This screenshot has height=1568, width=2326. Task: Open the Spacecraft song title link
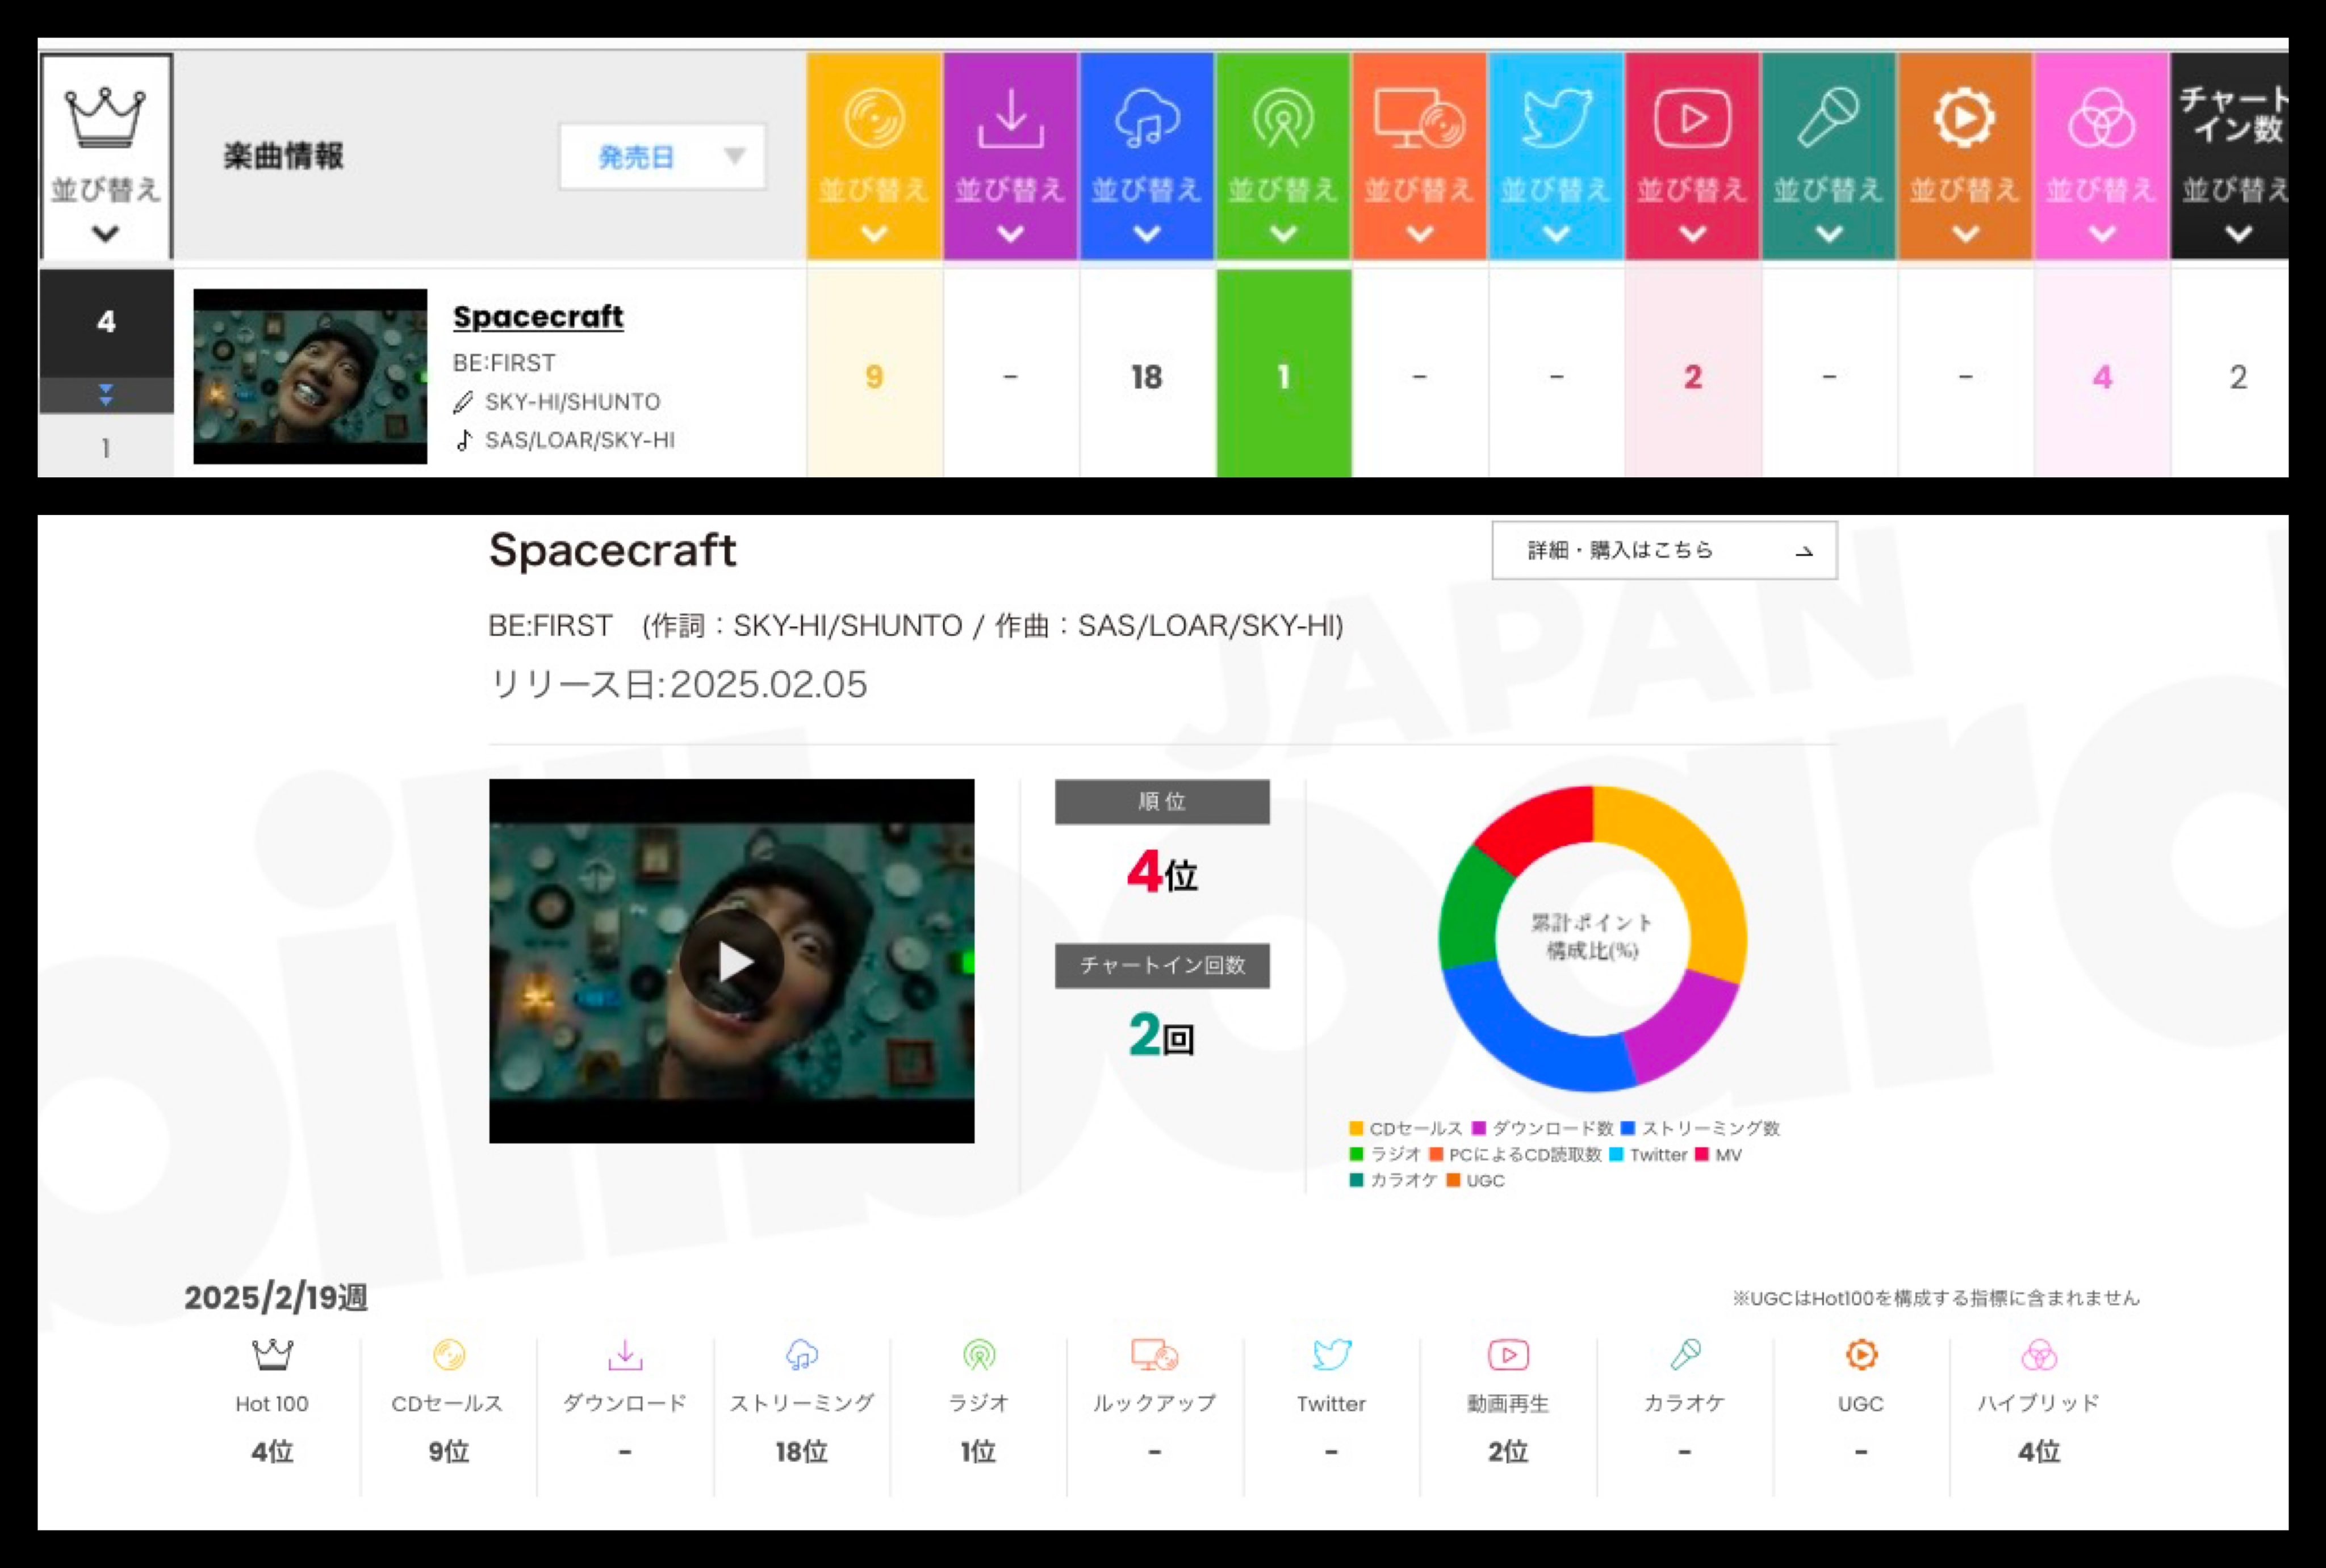[x=538, y=317]
